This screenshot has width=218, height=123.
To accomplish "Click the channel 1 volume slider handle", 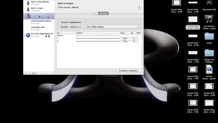I will click(103, 39).
